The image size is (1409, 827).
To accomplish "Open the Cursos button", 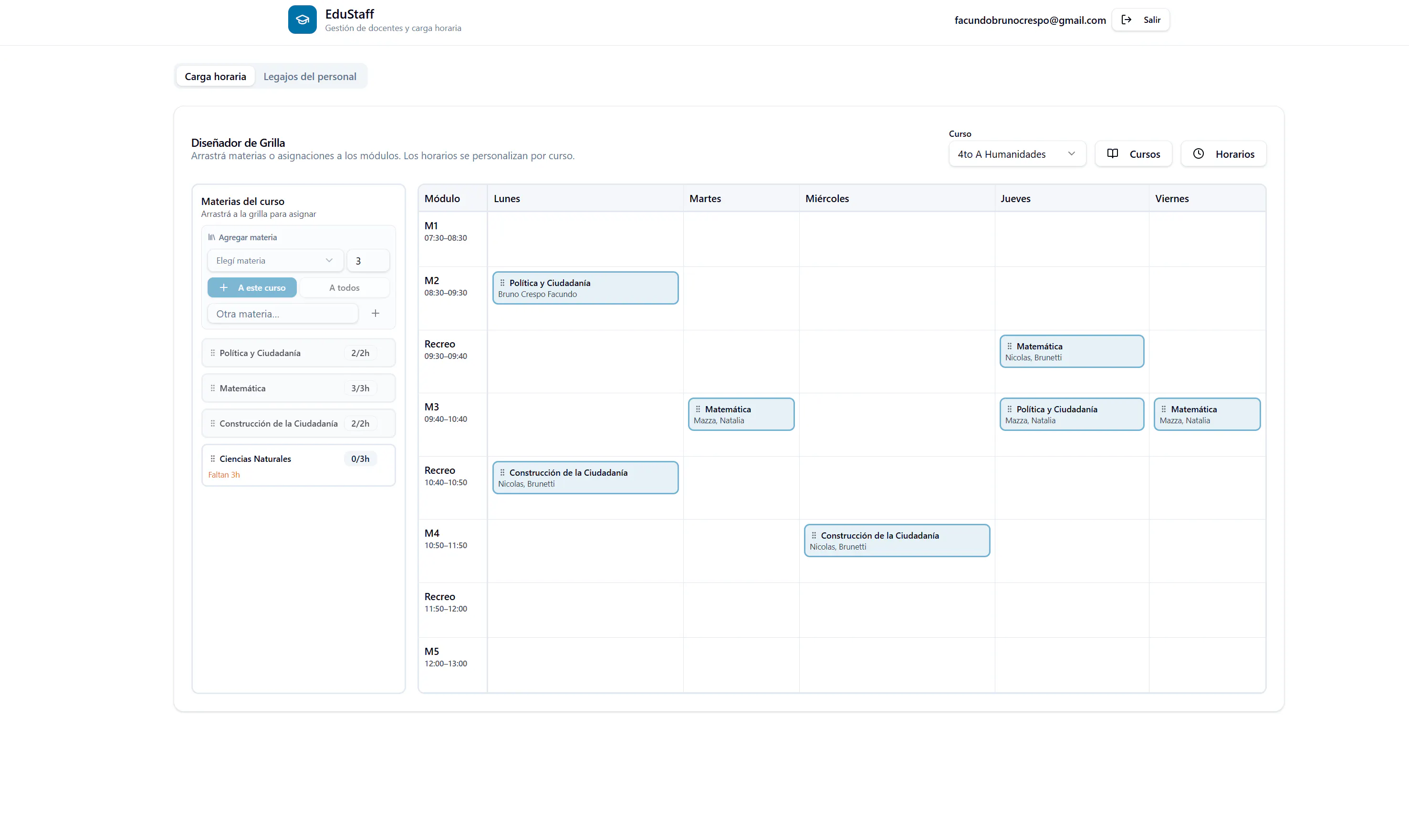I will (x=1133, y=153).
